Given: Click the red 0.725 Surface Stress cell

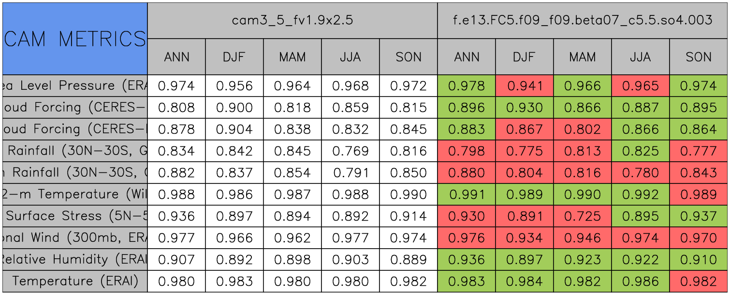Looking at the screenshot, I should point(583,216).
